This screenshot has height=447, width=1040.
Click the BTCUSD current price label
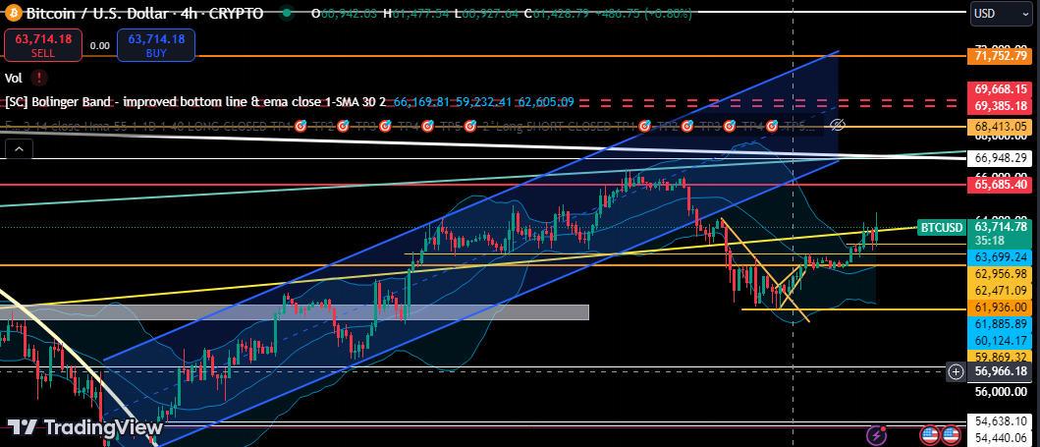[x=940, y=227]
